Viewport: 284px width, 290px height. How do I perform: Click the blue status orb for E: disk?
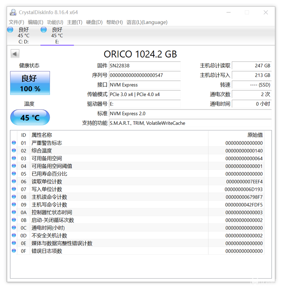(x=44, y=29)
